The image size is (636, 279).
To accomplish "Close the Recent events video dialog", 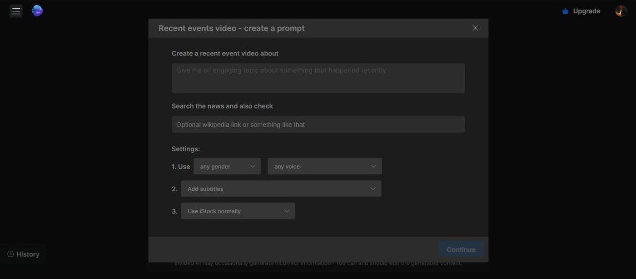I will [x=475, y=28].
